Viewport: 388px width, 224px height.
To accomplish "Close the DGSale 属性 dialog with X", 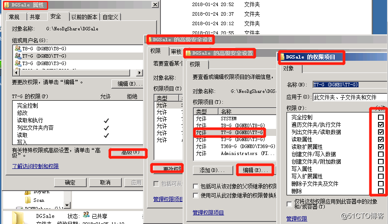I will click(155, 5).
